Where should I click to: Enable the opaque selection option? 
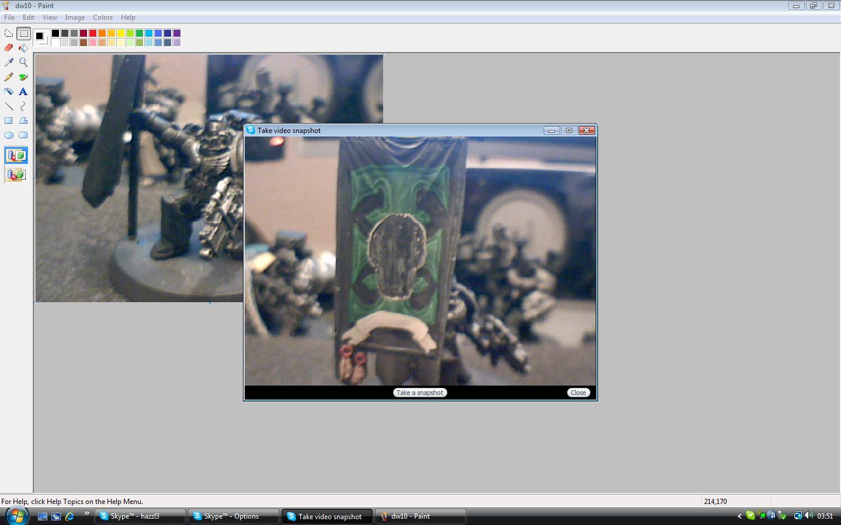pyautogui.click(x=16, y=156)
